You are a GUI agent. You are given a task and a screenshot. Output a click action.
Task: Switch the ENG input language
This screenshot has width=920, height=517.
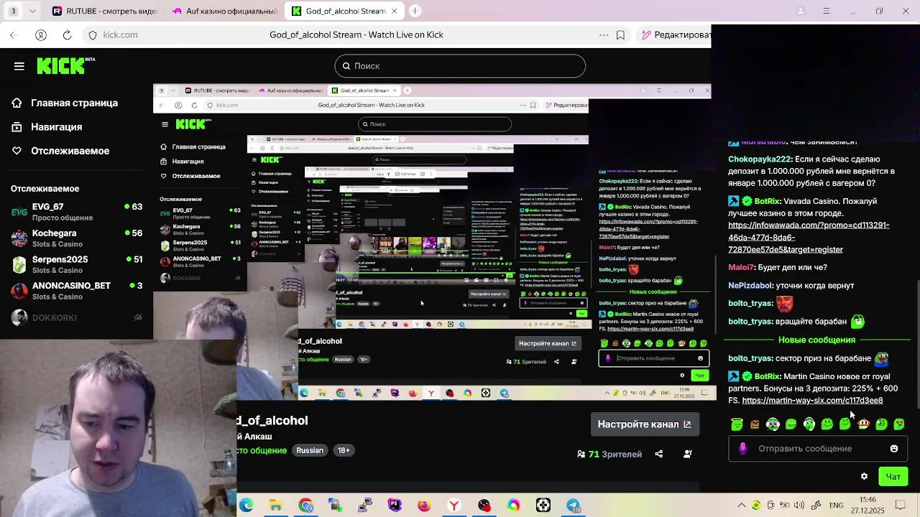pyautogui.click(x=836, y=506)
